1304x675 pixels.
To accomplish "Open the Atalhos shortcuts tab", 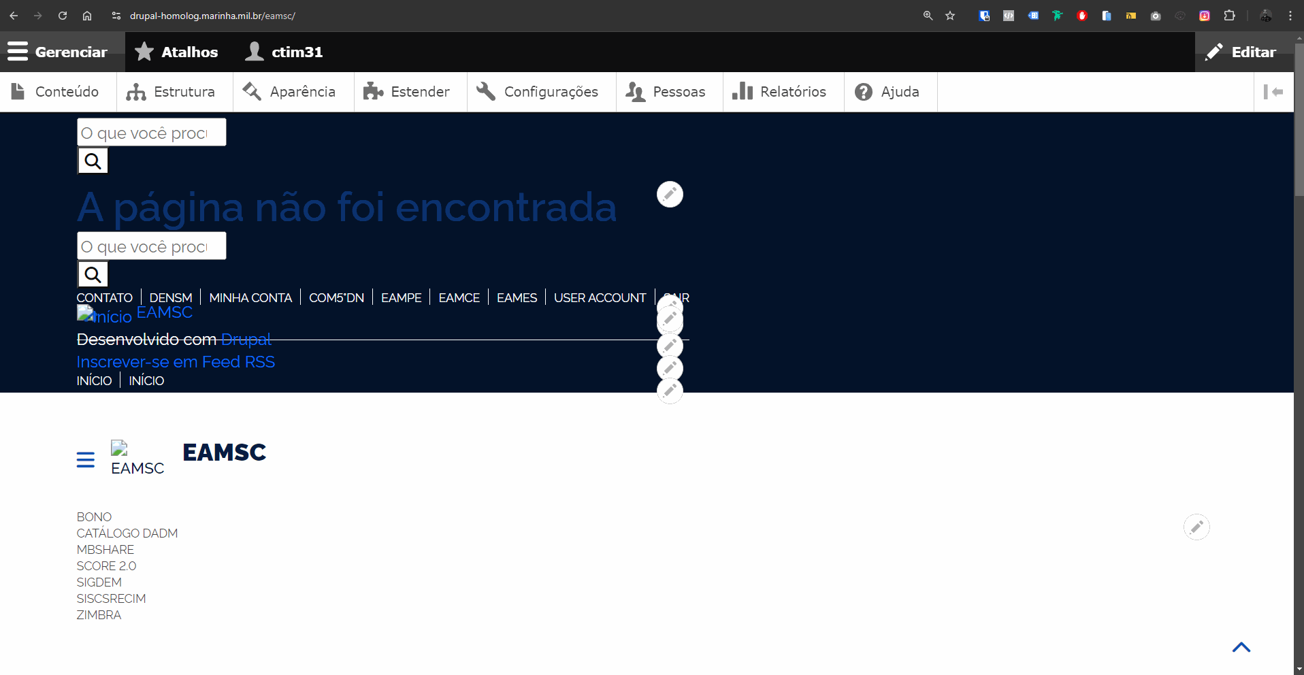I will [176, 51].
